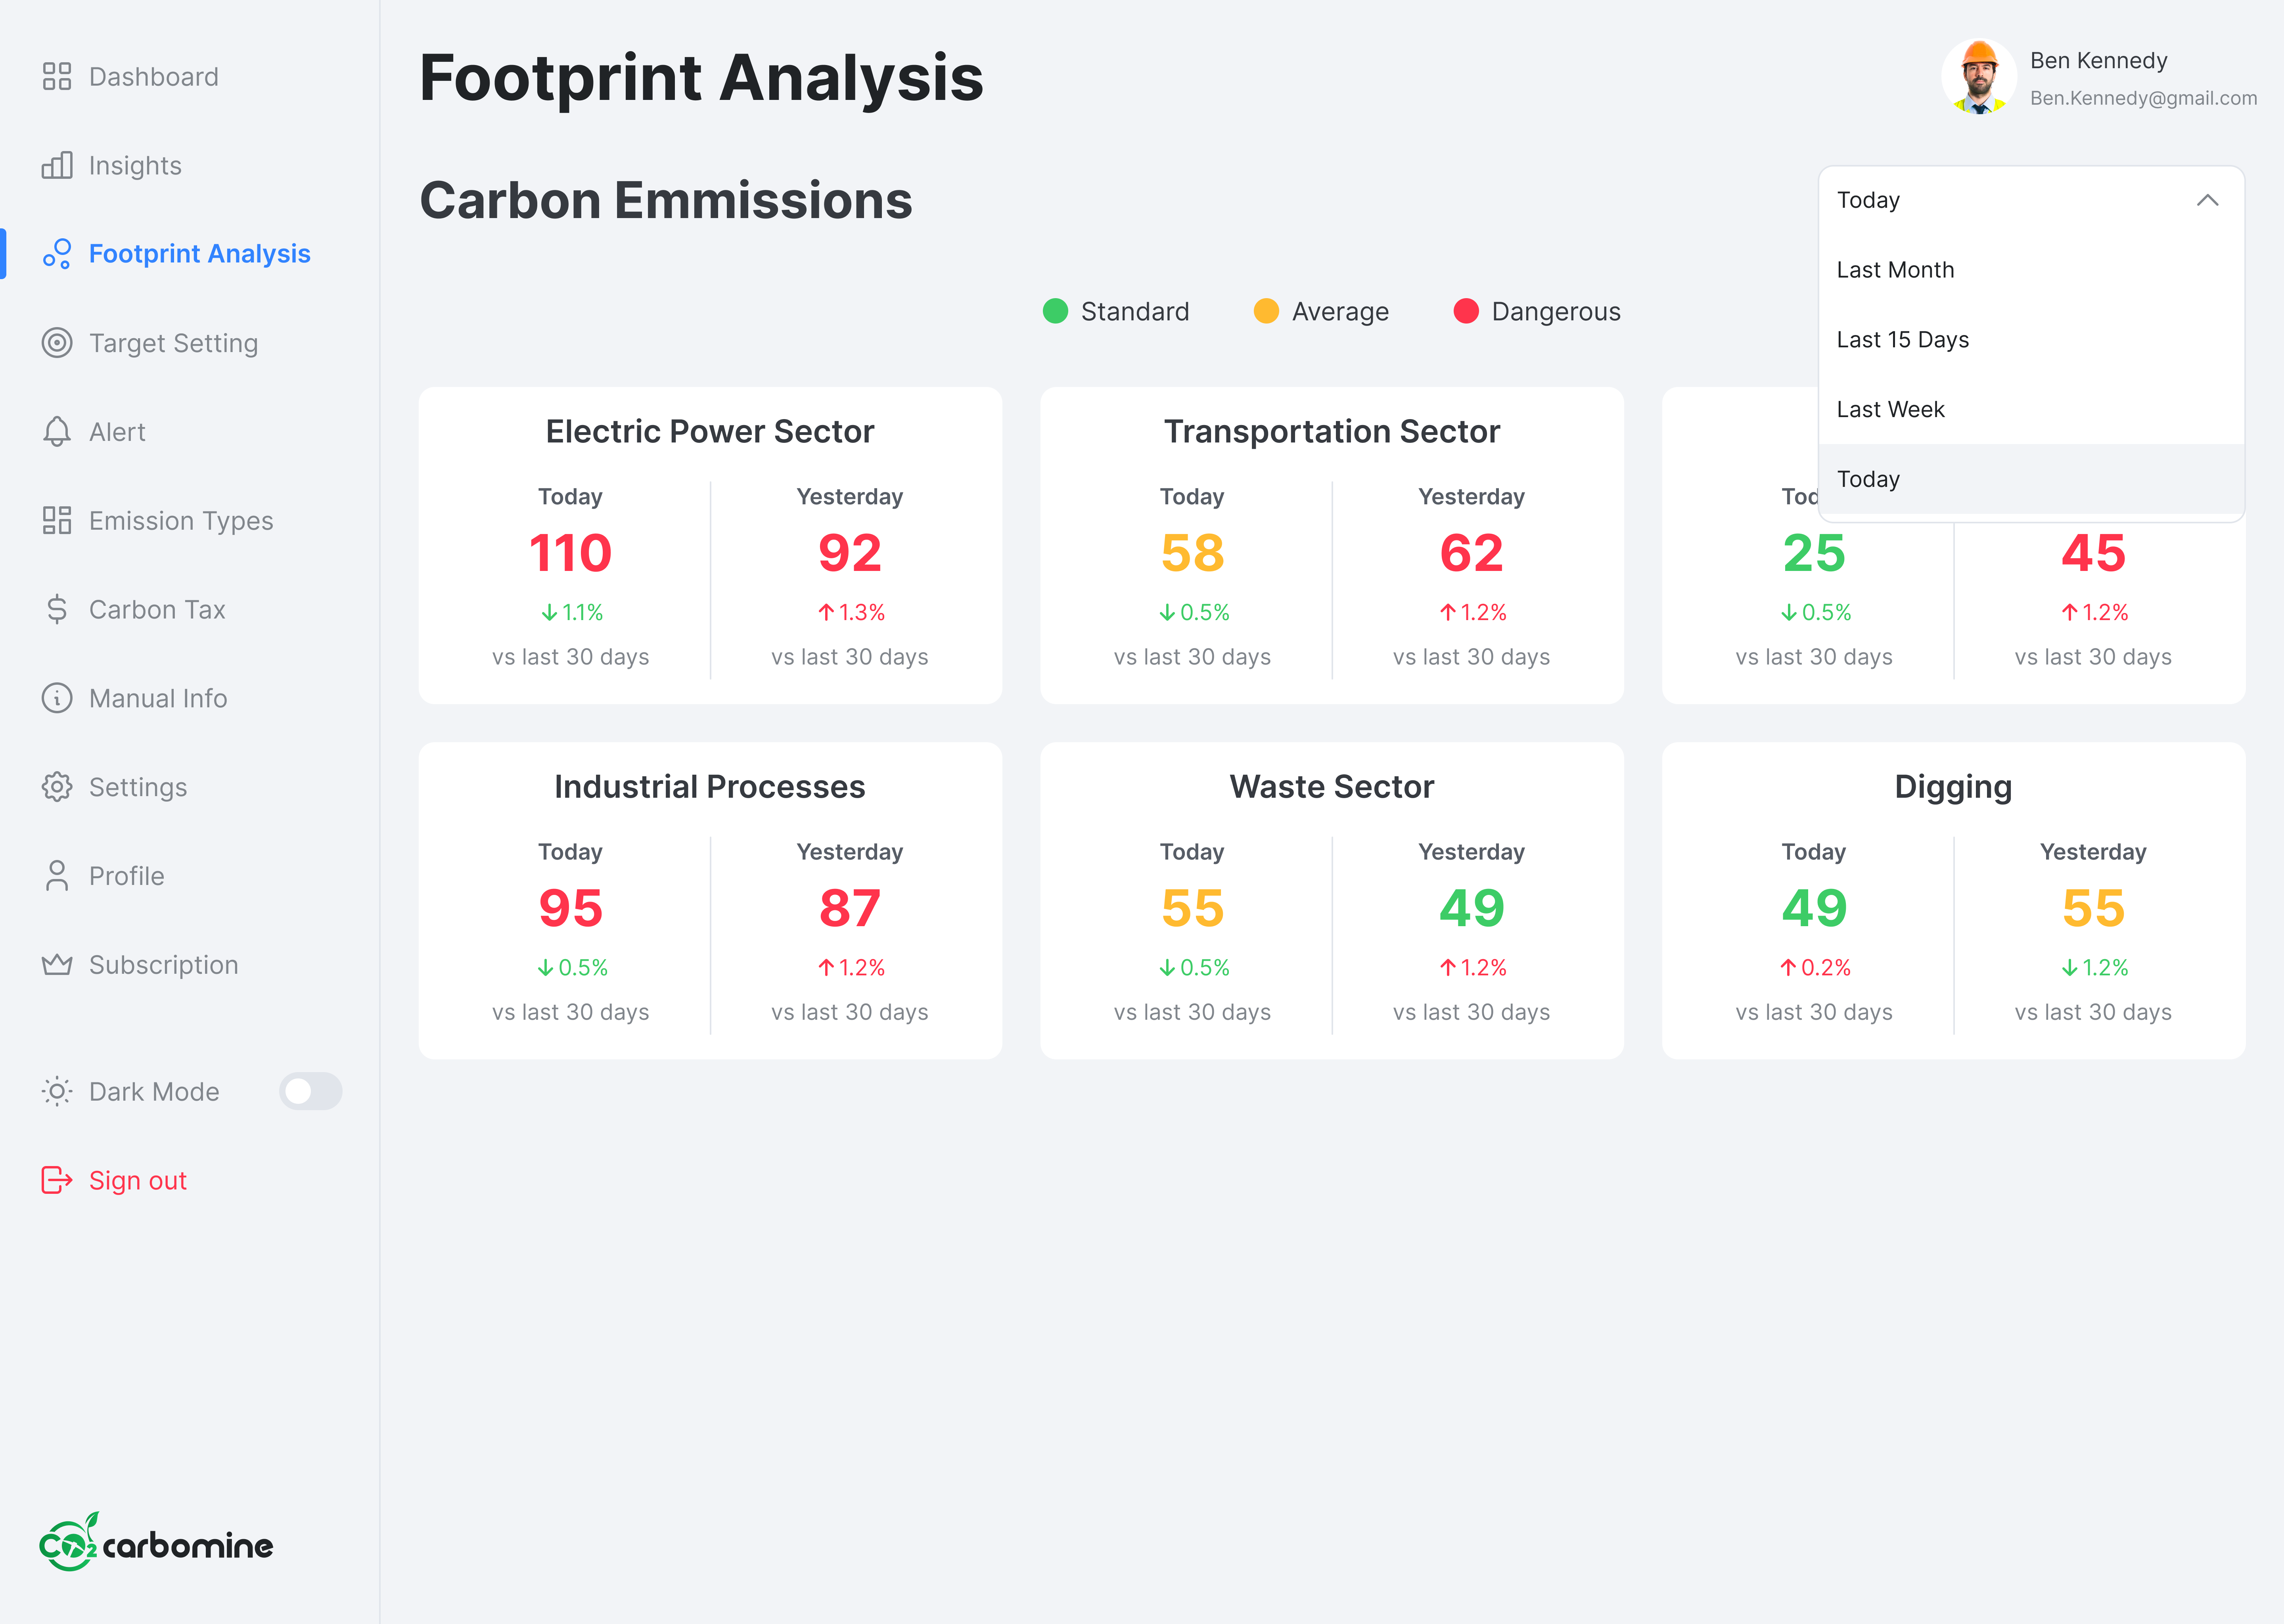
Task: Click partially hidden card yesterday value 45
Action: coord(2093,553)
